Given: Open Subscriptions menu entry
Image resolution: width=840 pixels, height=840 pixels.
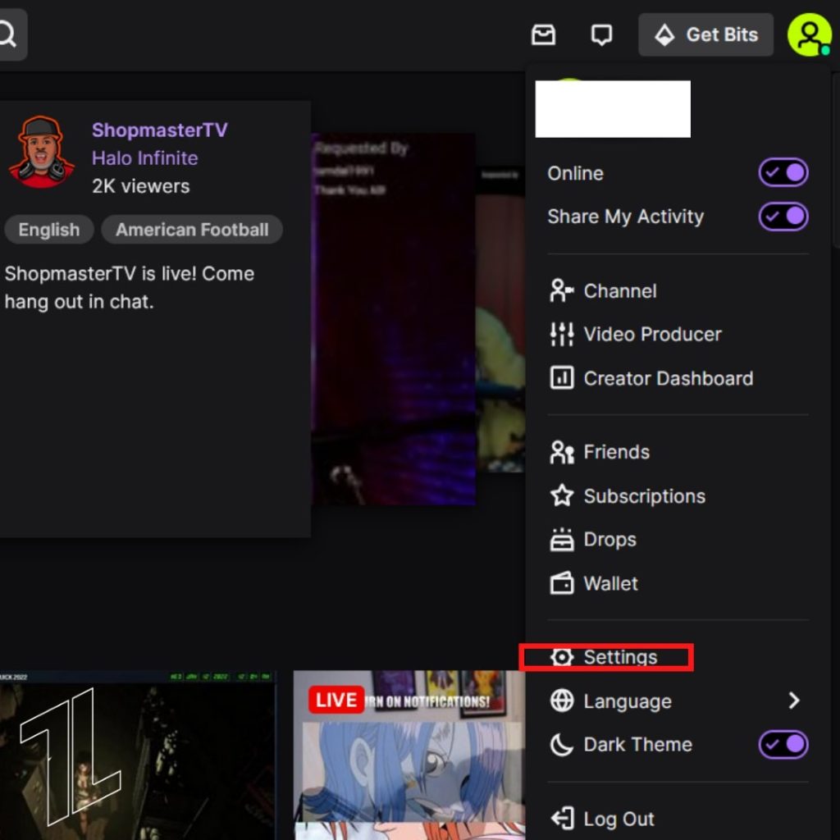Looking at the screenshot, I should pyautogui.click(x=678, y=496).
